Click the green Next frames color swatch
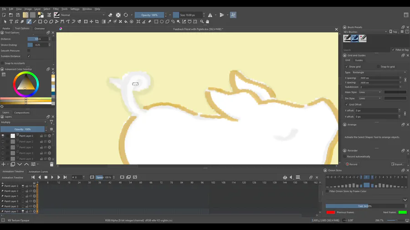This screenshot has height=230, width=410. coord(402,212)
